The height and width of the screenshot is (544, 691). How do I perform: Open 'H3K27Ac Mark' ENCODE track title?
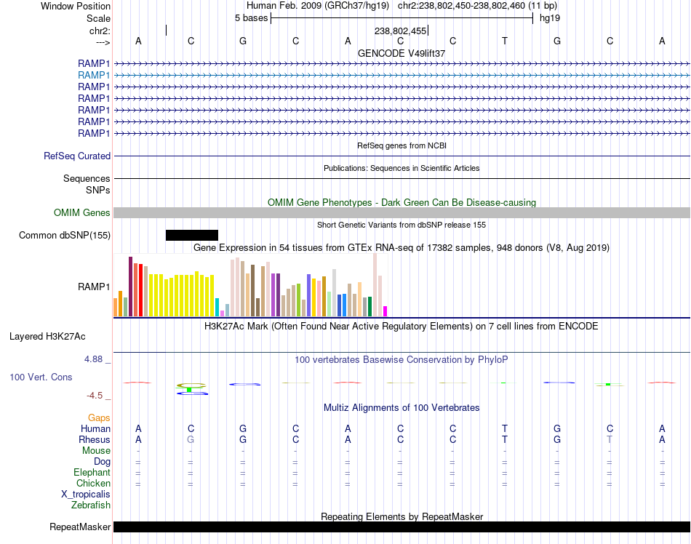pyautogui.click(x=402, y=327)
